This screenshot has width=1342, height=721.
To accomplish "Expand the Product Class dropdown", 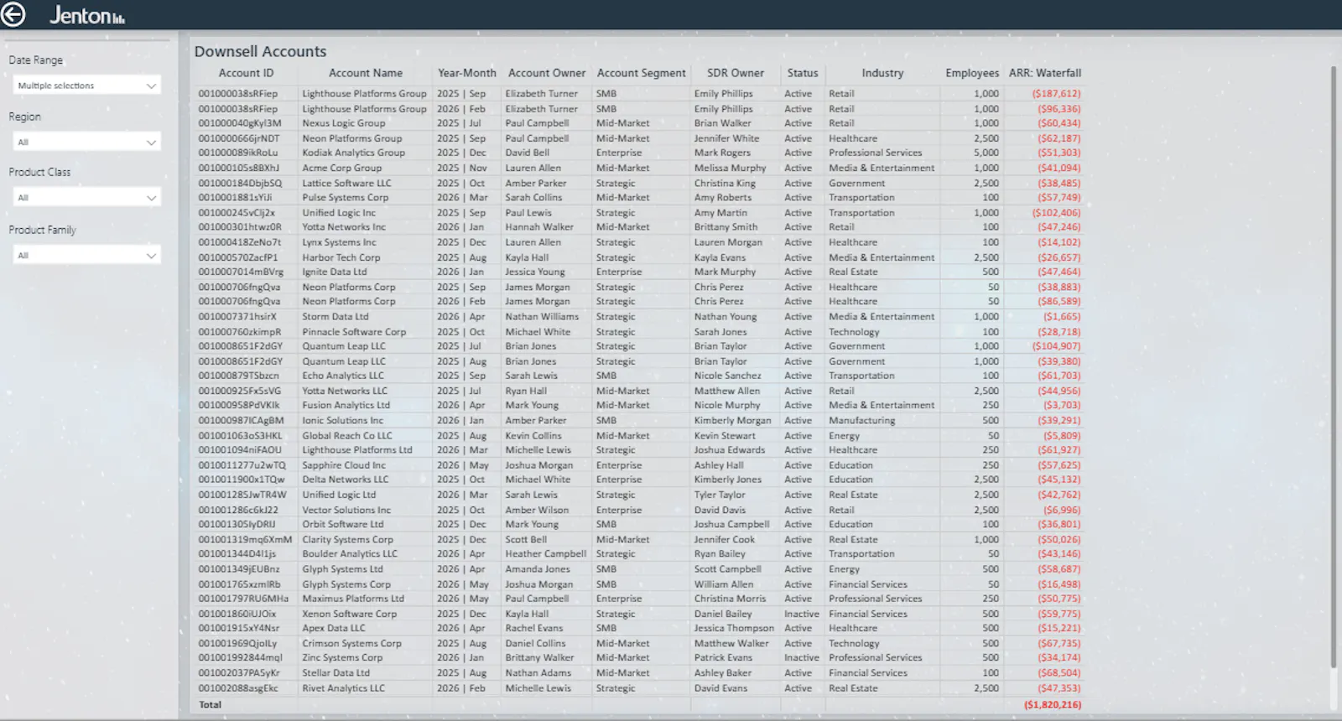I will pyautogui.click(x=87, y=198).
